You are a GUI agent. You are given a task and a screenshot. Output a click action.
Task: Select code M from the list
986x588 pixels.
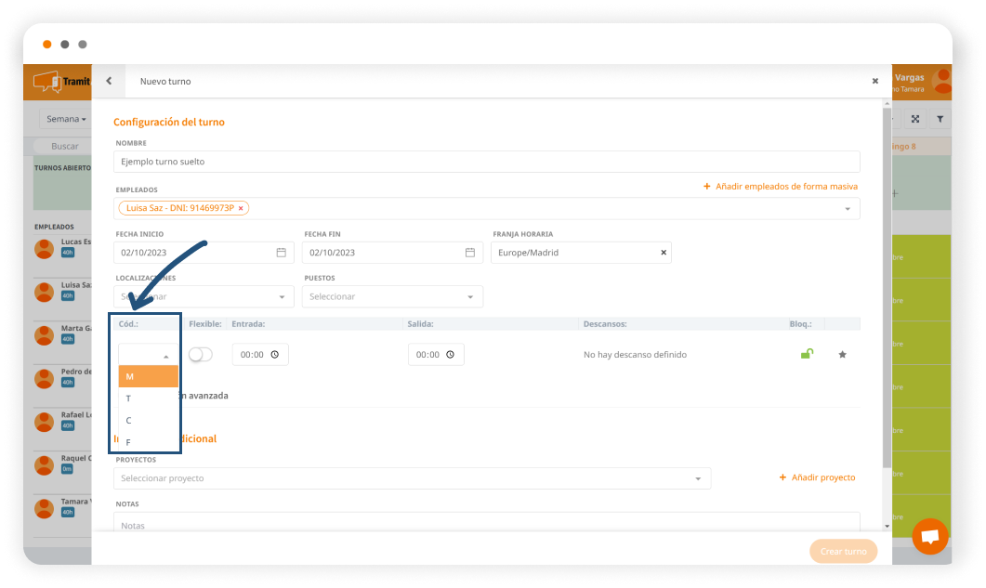[x=149, y=376]
